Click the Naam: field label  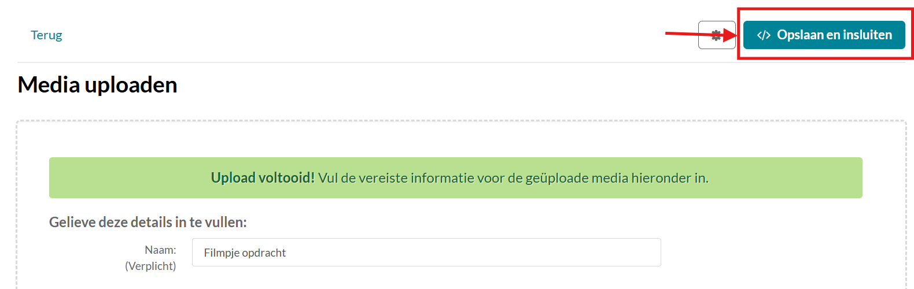160,250
